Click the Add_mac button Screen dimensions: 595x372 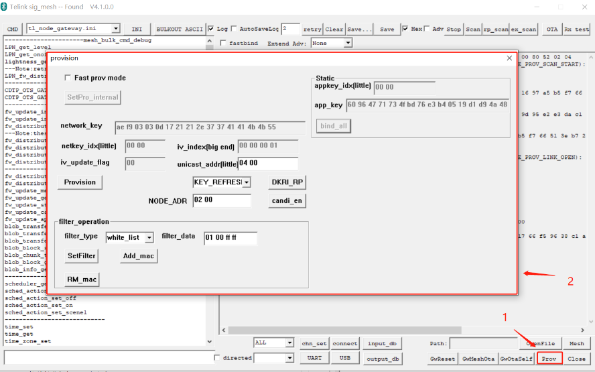point(138,256)
